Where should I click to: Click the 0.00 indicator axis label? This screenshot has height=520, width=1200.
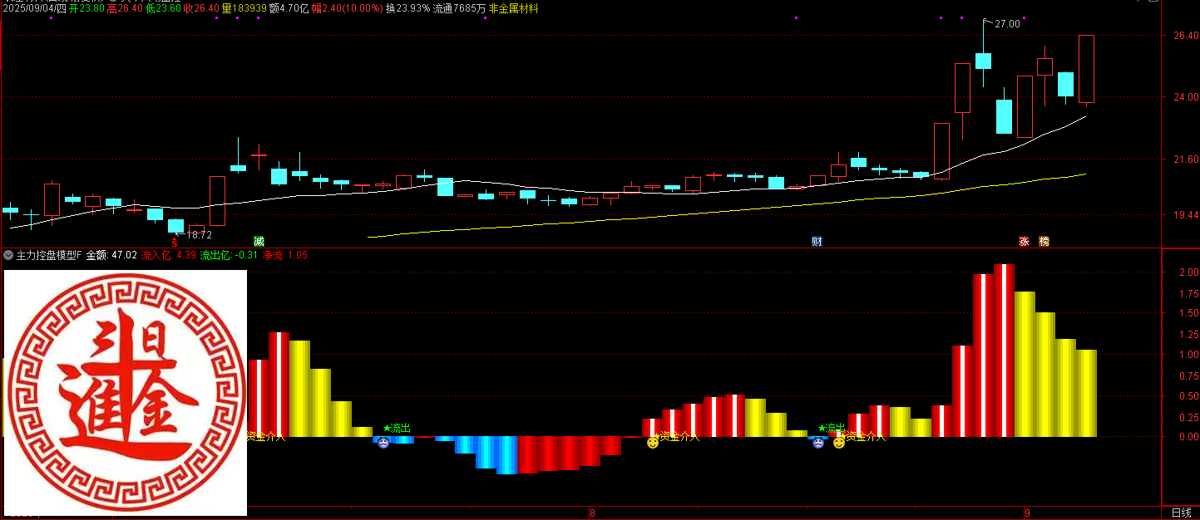point(1188,437)
